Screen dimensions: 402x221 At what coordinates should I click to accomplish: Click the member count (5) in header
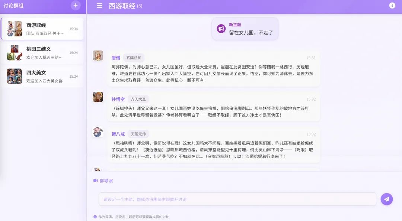pos(140,6)
